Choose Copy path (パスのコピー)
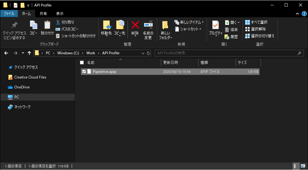Viewport: 308px width, 170px height. (x=67, y=29)
